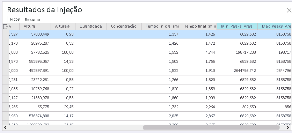Click the Altura% column header
The height and width of the screenshot is (133, 292).
63,26
